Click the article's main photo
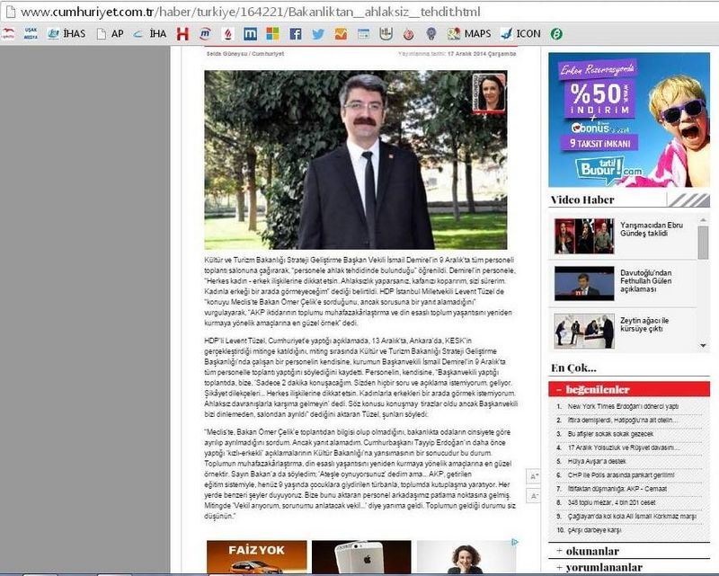Viewport: 719px width, 576px height. pos(356,160)
